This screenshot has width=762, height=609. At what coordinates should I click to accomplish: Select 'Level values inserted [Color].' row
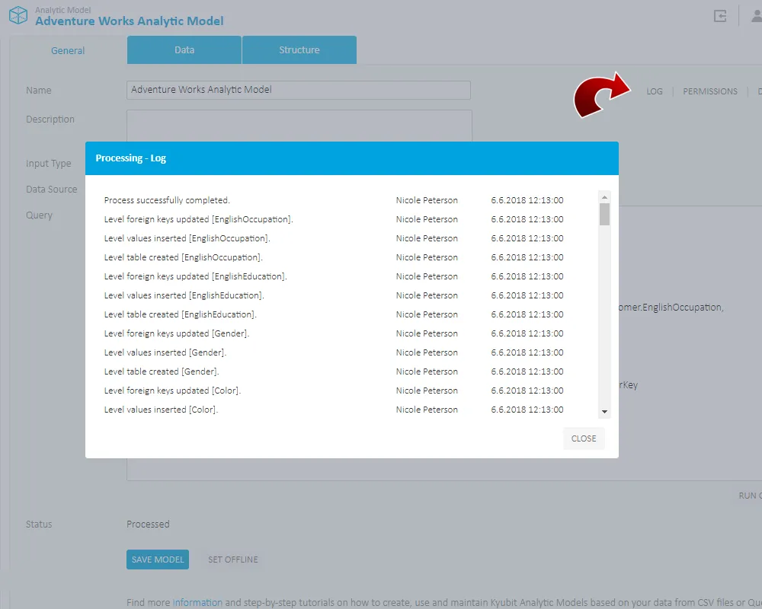tap(334, 410)
